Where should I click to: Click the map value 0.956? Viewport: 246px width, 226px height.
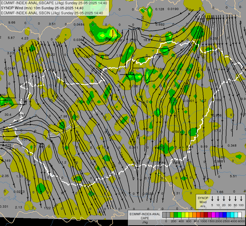tap(217, 116)
